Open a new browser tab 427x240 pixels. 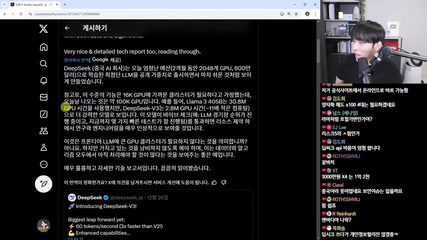click(65, 4)
